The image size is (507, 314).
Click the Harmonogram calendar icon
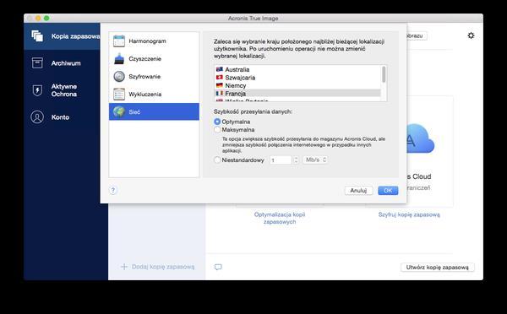119,41
